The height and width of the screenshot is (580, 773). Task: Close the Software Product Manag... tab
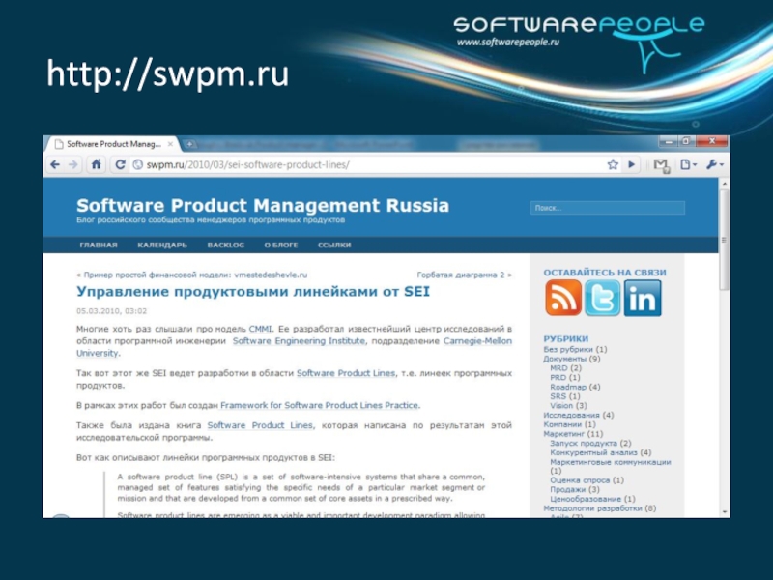click(170, 144)
